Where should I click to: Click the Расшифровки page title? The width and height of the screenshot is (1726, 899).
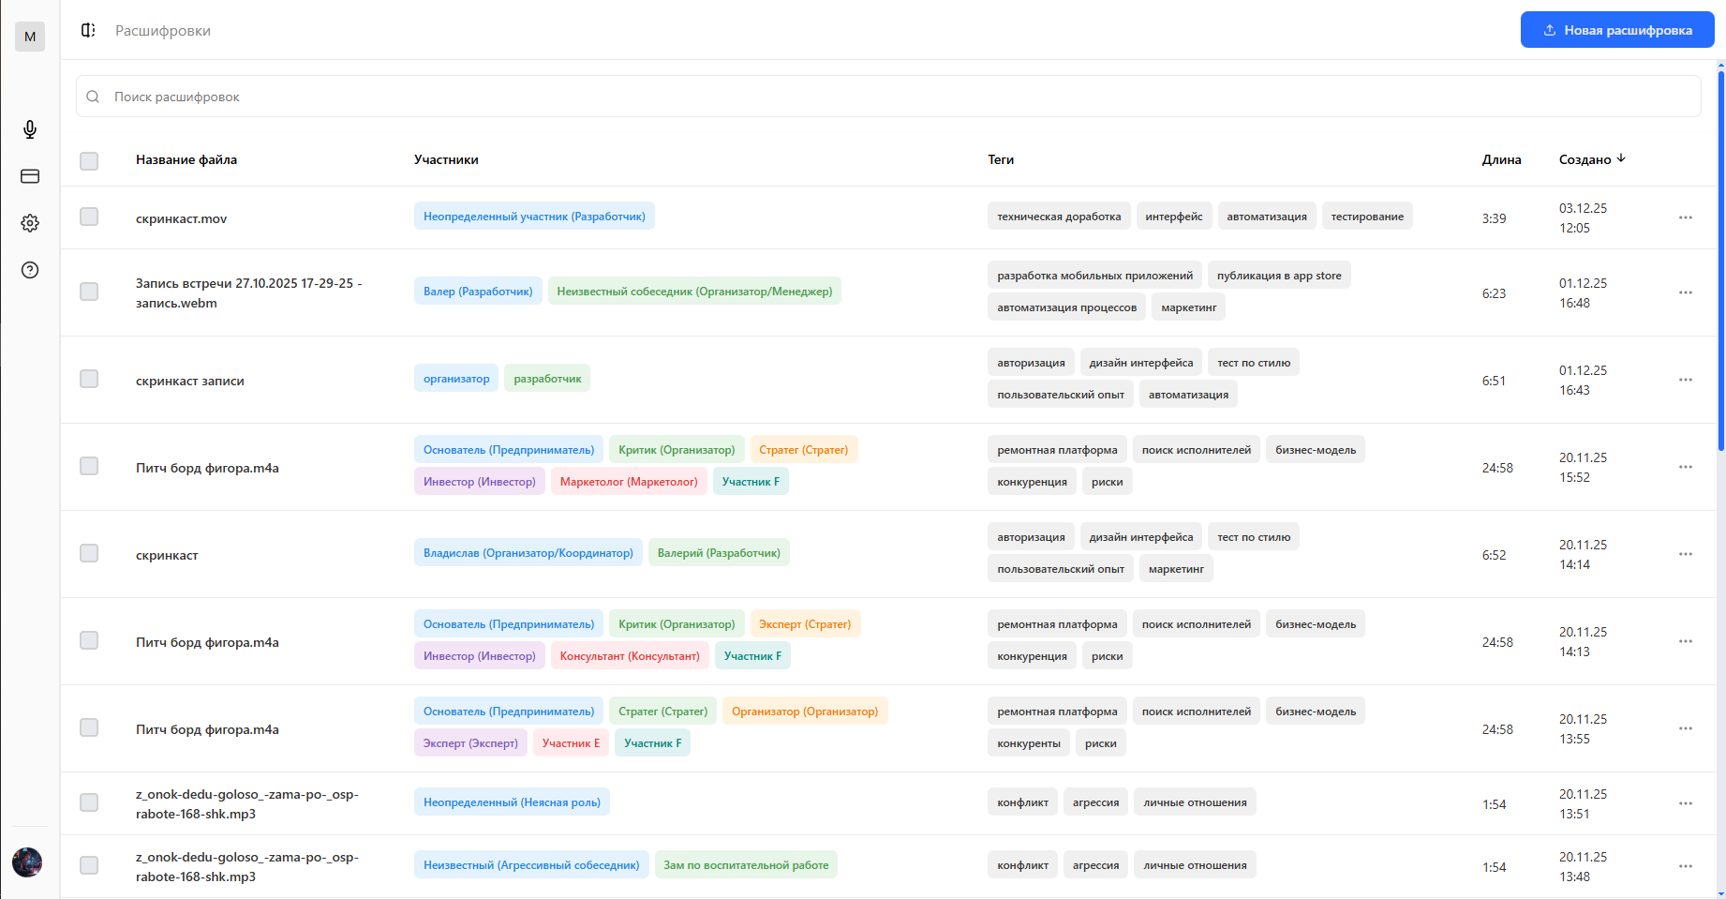pos(163,31)
